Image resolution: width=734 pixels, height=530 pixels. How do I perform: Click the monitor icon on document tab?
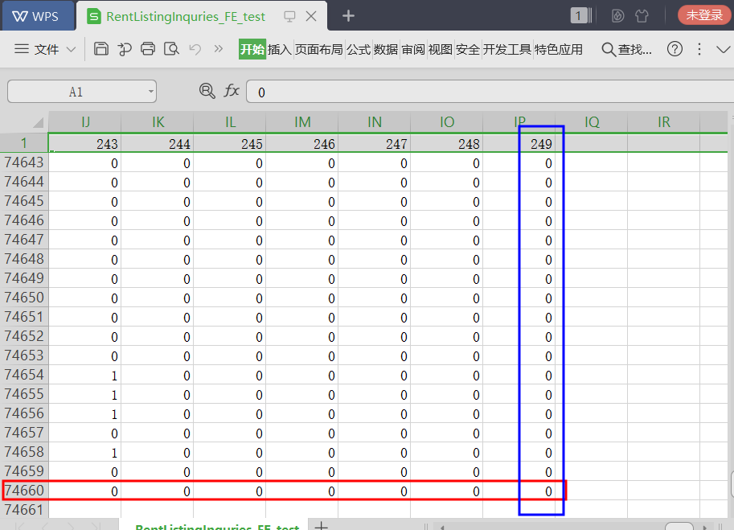[289, 16]
